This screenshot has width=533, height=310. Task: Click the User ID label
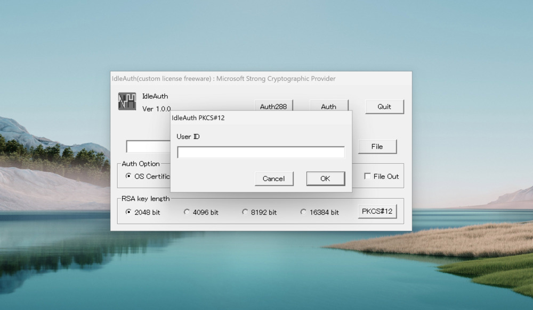click(x=188, y=136)
